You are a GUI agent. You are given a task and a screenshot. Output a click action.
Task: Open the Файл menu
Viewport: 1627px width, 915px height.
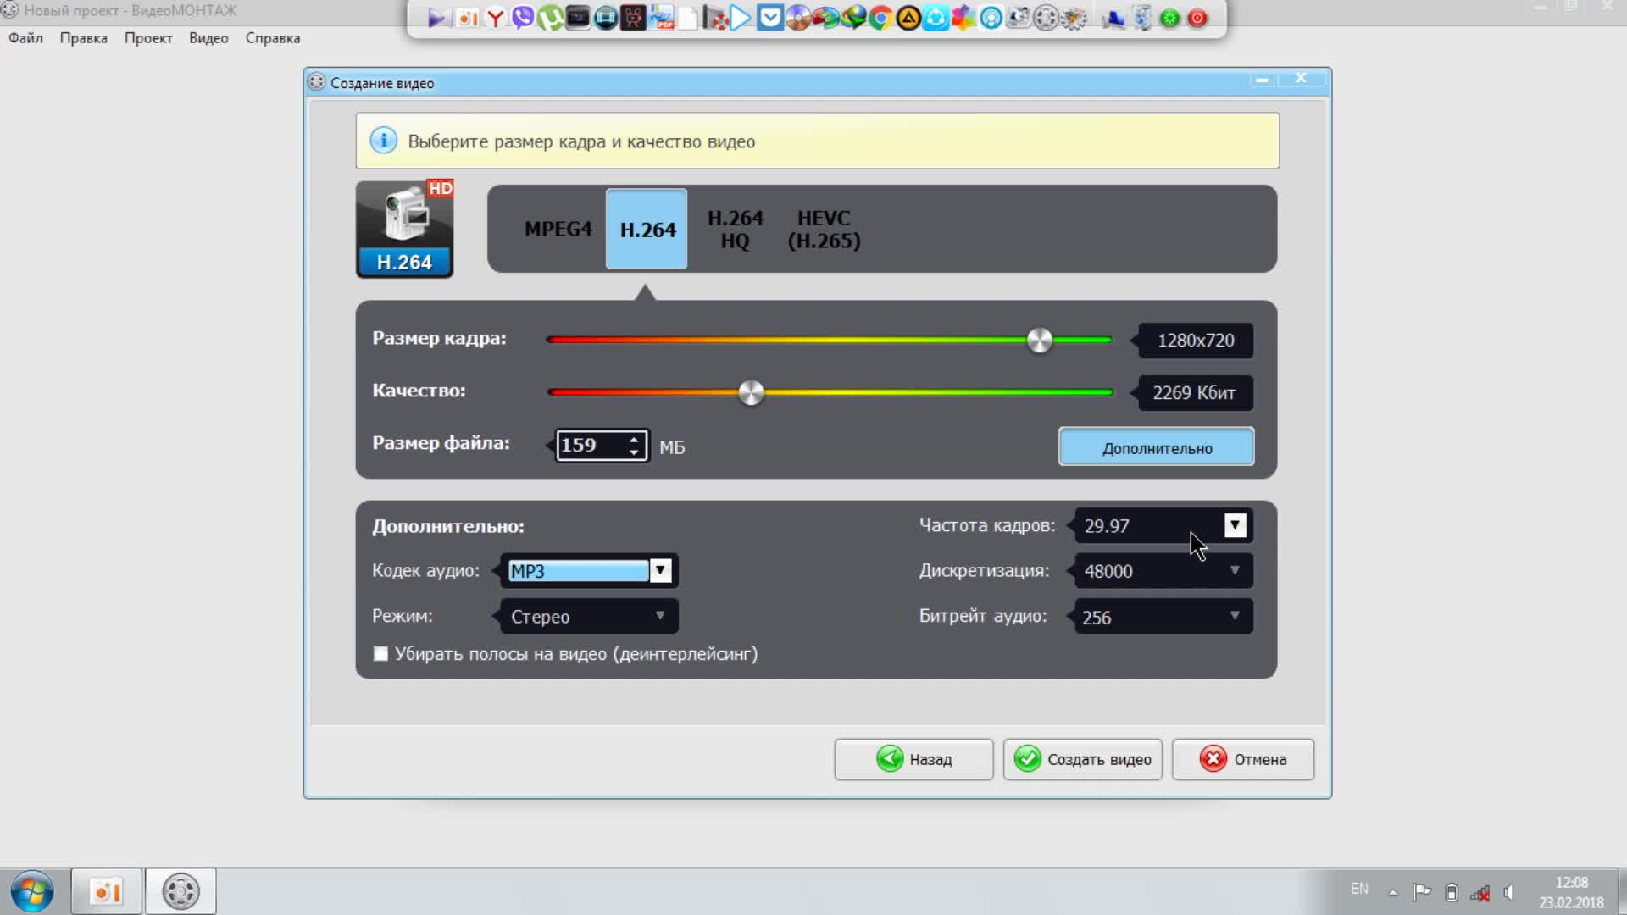tap(25, 38)
